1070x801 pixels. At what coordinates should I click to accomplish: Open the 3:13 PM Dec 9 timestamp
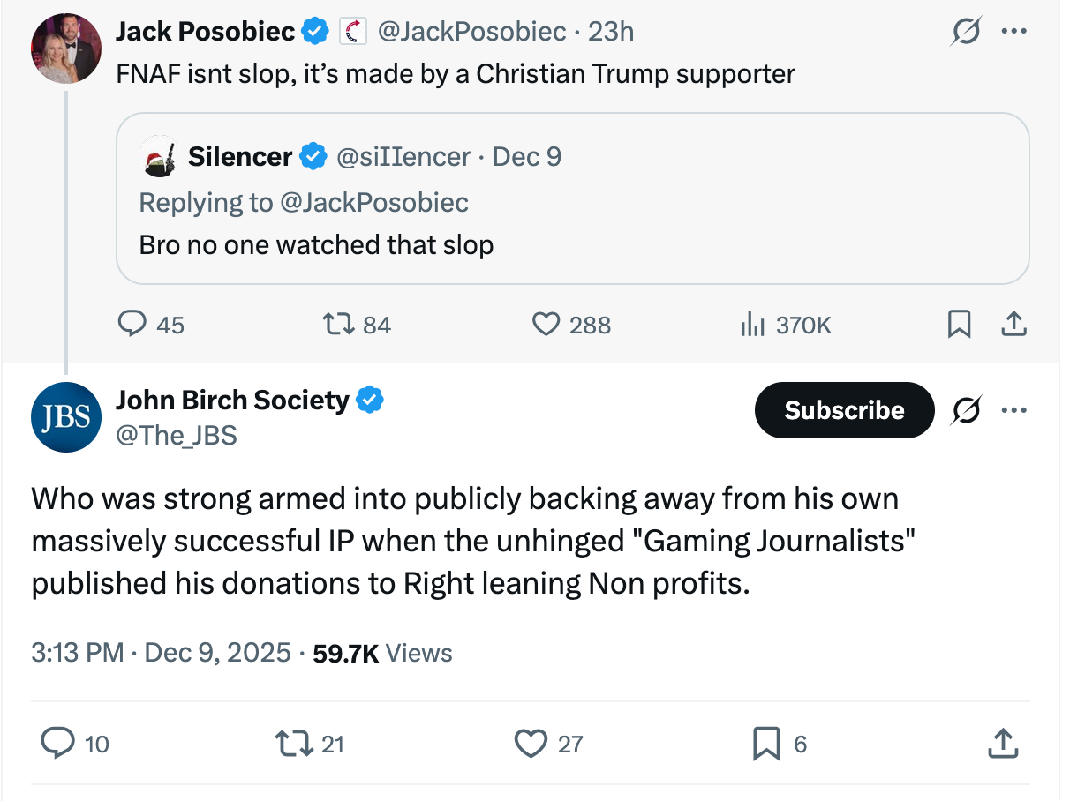pyautogui.click(x=161, y=653)
